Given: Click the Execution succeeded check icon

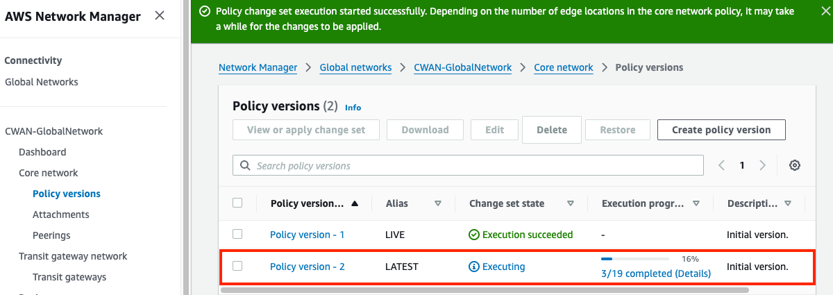Looking at the screenshot, I should 474,235.
